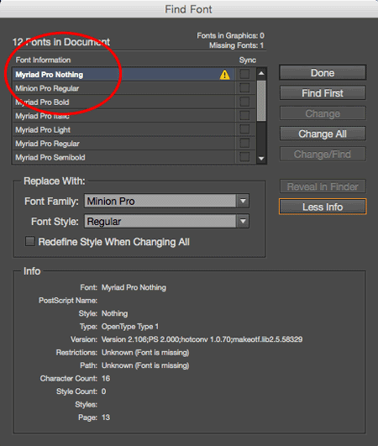Viewport: 378px width, 446px height.
Task: Enable Redefine Style When Changing All
Action: (x=30, y=241)
